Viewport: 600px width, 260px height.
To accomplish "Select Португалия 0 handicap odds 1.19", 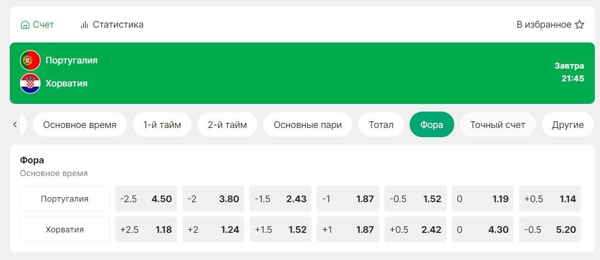I will click(482, 199).
